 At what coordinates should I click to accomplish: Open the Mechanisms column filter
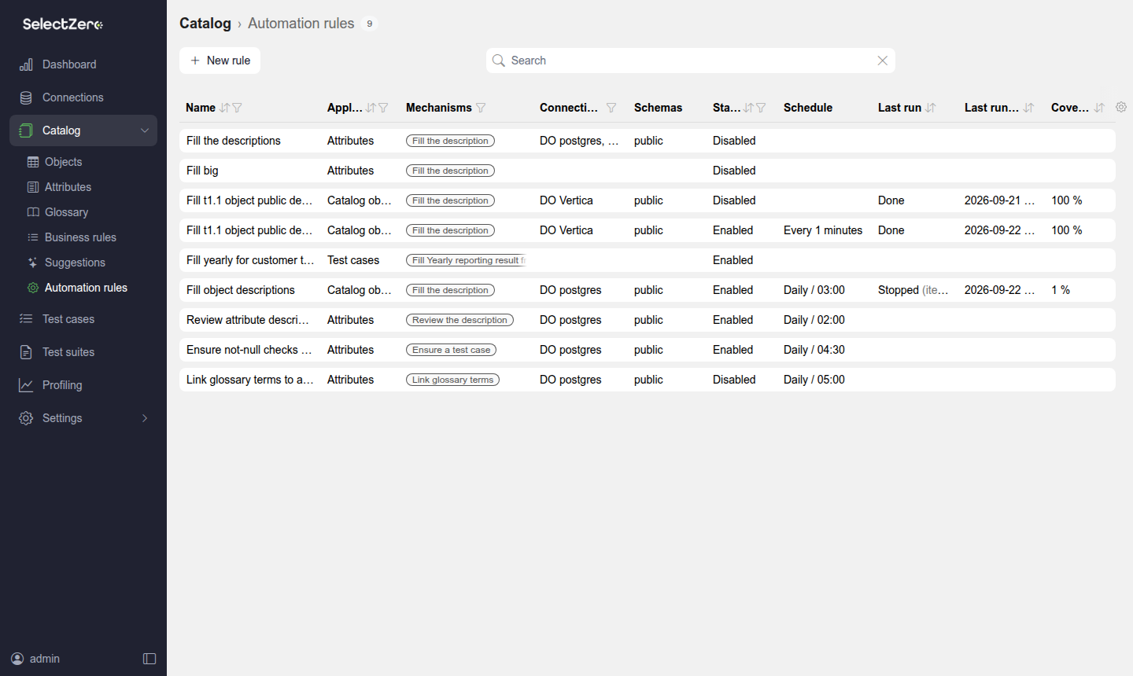(x=481, y=108)
